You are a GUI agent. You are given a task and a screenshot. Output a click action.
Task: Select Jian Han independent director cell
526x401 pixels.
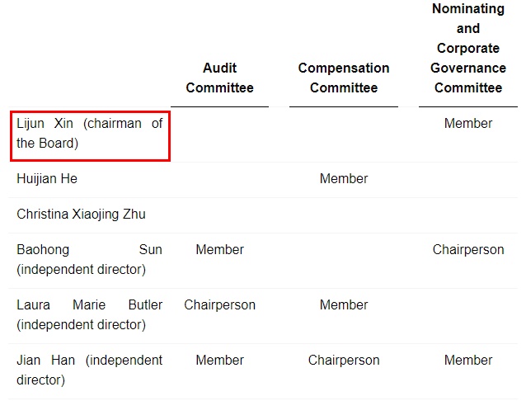click(89, 370)
